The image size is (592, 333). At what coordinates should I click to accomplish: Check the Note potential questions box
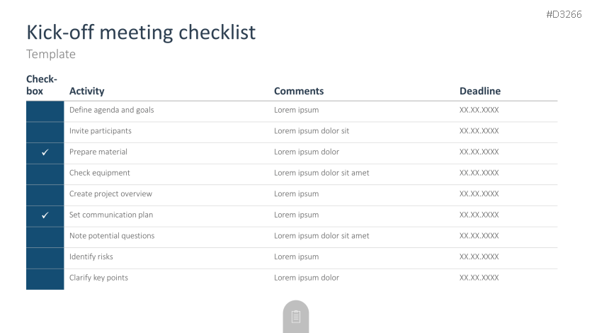[45, 237]
